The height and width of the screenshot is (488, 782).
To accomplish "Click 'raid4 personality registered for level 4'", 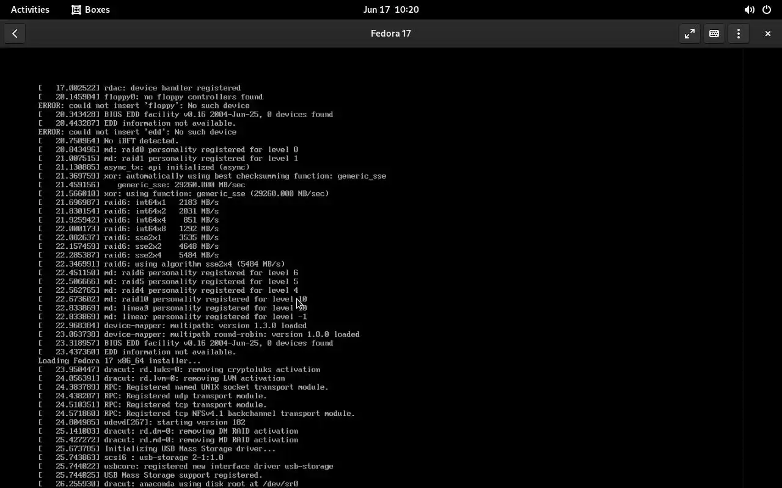I will (x=168, y=290).
